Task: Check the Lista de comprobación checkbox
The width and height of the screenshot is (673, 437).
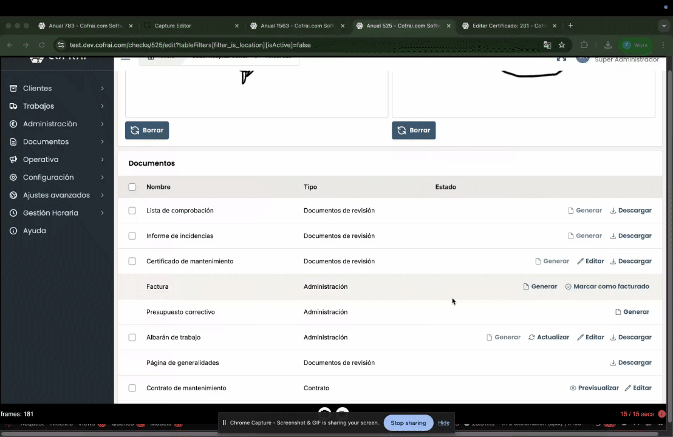Action: click(x=132, y=211)
